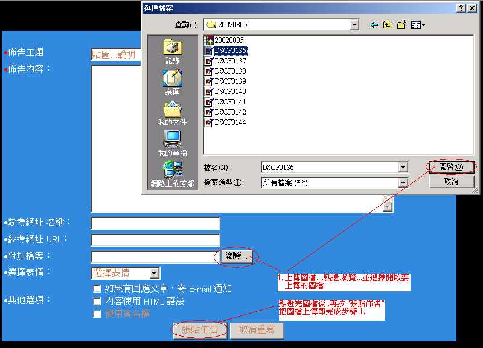Go to 桌面 desktop in places bar
Viewport: 483px width, 348px height.
tap(172, 82)
